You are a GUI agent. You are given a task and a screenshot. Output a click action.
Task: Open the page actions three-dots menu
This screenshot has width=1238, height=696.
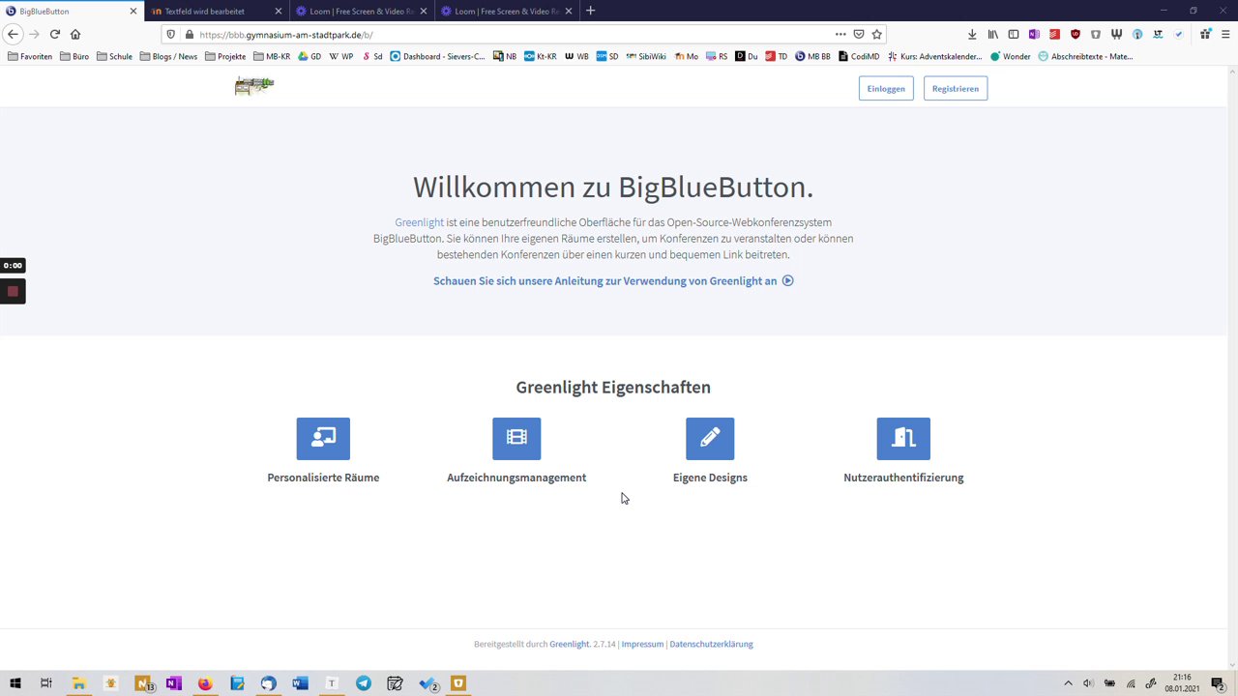(x=840, y=34)
